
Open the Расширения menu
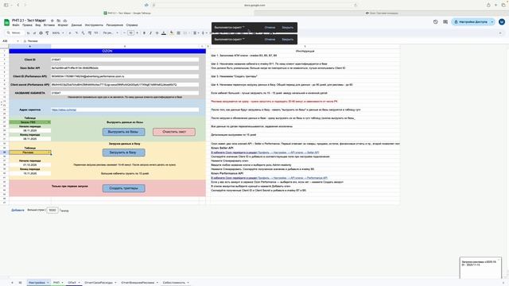115,25
